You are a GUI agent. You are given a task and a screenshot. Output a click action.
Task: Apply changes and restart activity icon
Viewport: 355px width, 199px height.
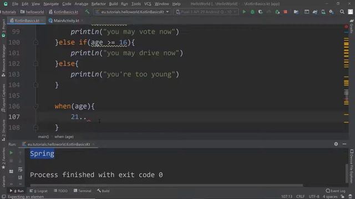(277, 12)
